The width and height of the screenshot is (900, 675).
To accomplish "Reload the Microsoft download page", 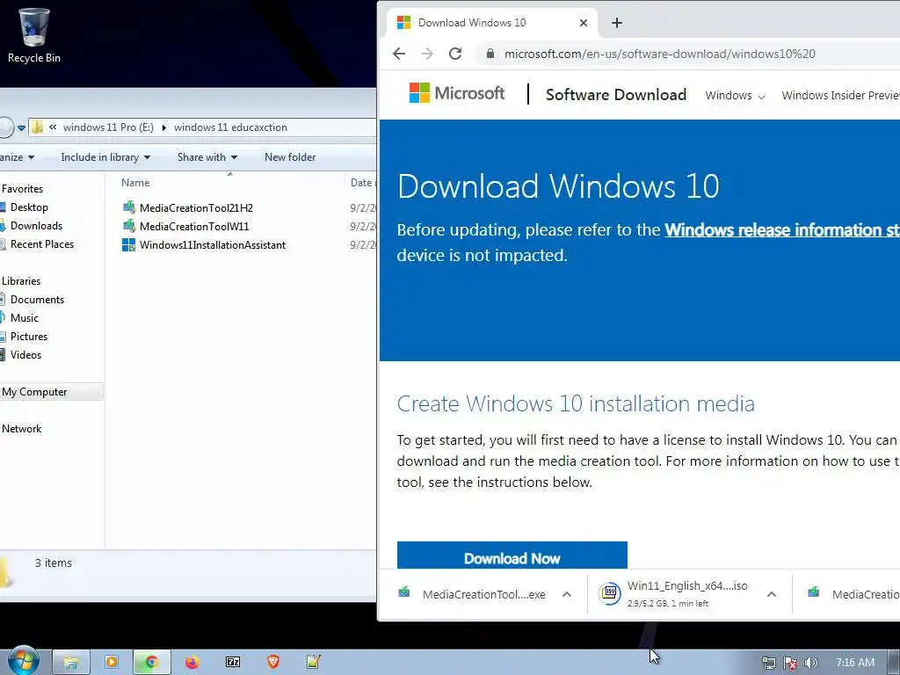I will pyautogui.click(x=456, y=54).
